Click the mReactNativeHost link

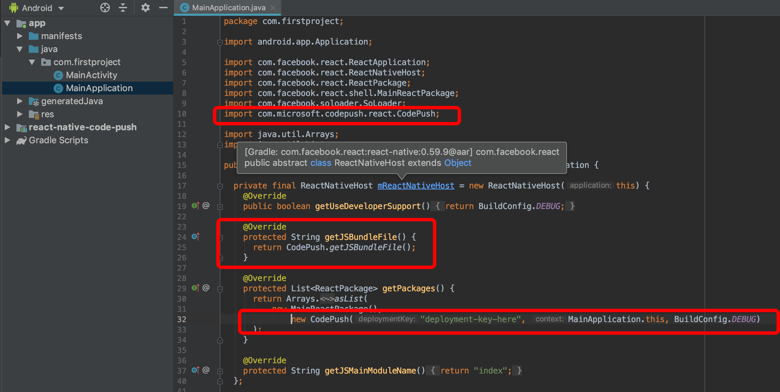416,186
